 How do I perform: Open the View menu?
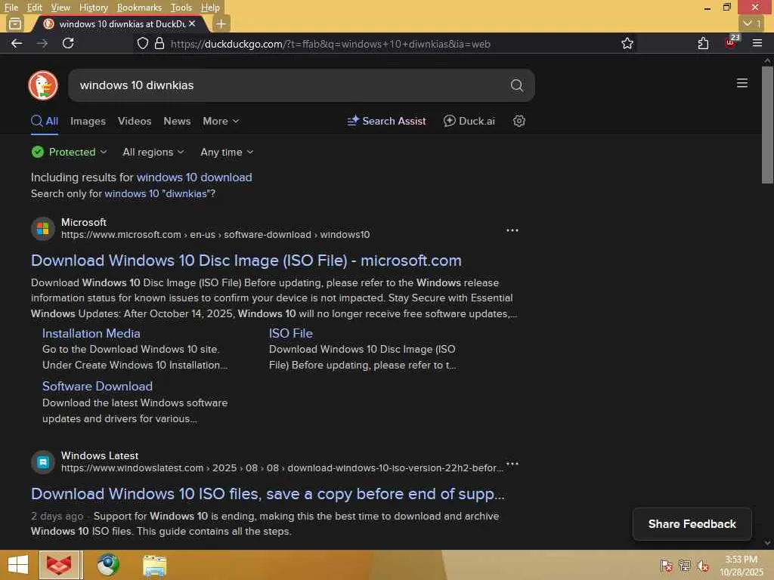[60, 8]
